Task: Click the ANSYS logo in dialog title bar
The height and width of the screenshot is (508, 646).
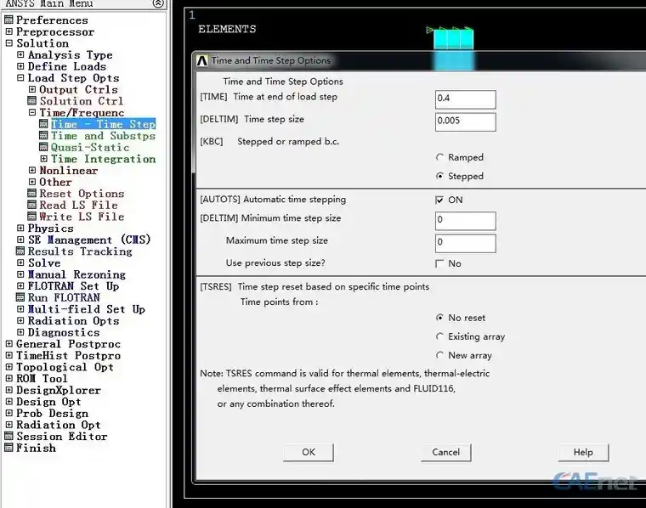Action: pyautogui.click(x=202, y=60)
